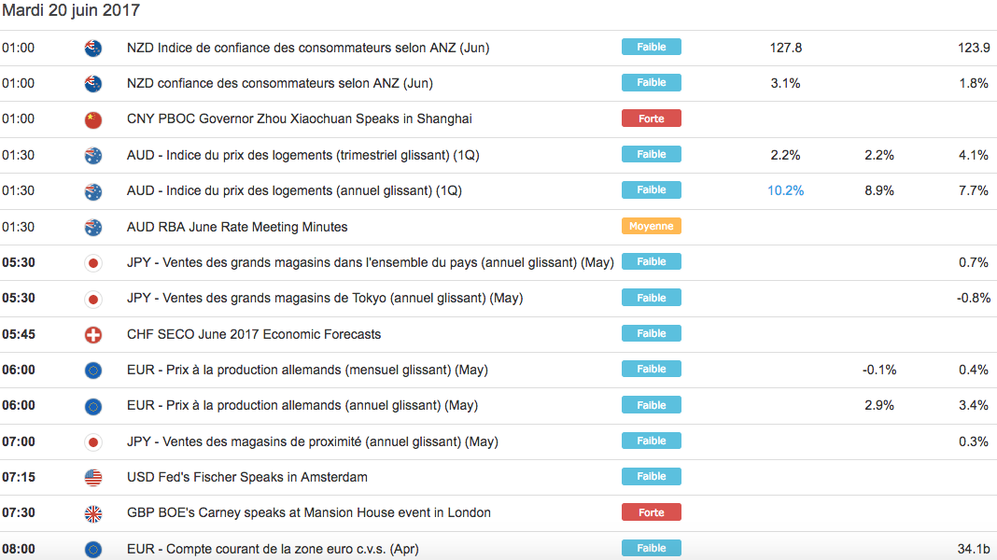Click the US flag beside Fed's Fischer
Screen dimensions: 997x560
pos(92,478)
